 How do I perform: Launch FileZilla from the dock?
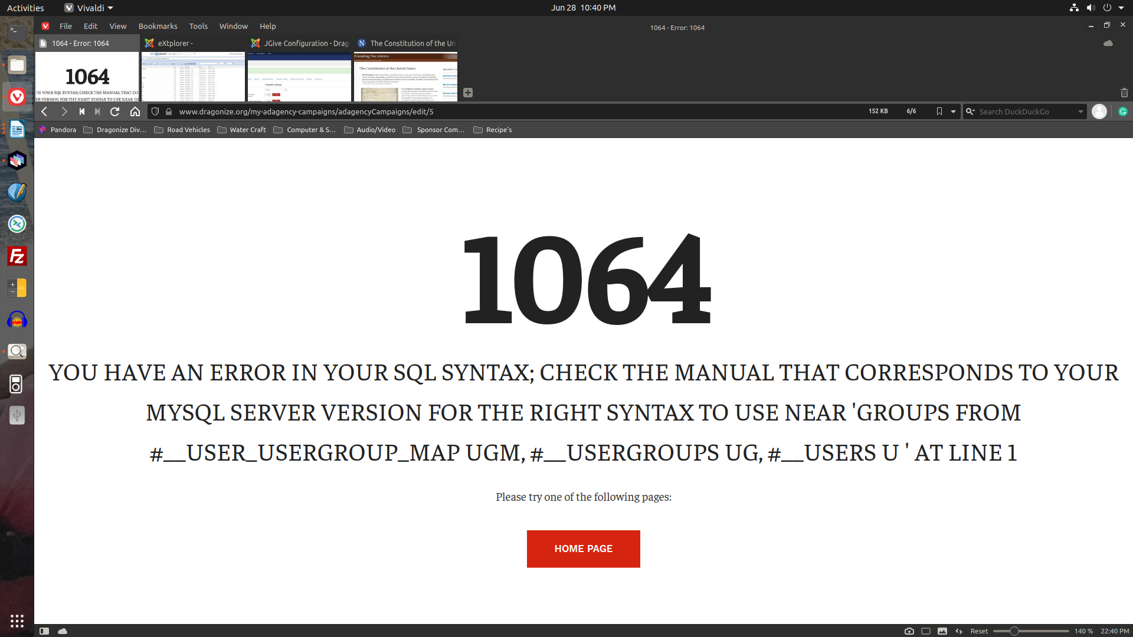coord(17,256)
